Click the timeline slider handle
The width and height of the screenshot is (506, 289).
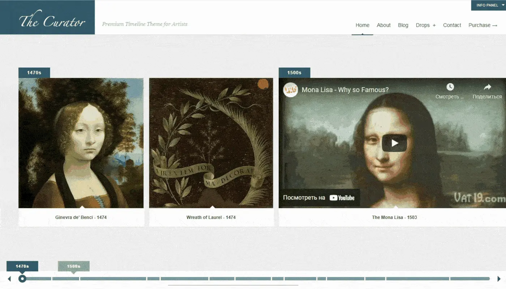[22, 279]
